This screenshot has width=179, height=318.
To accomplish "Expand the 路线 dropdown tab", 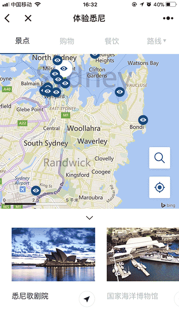I will coord(156,41).
